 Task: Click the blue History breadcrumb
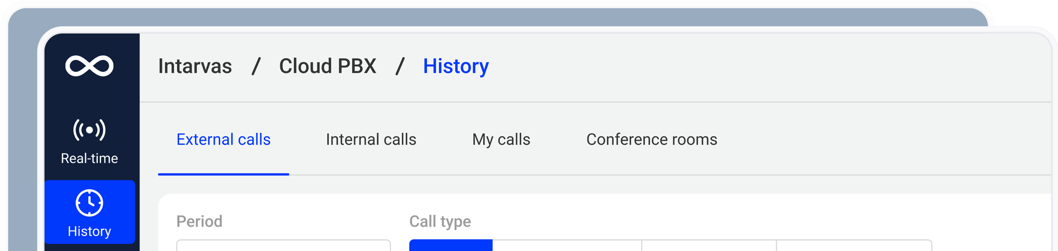(x=456, y=66)
